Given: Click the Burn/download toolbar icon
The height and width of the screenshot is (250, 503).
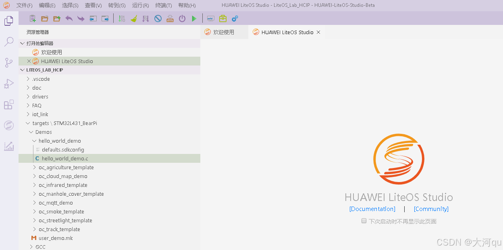Looking at the screenshot, I should [x=170, y=18].
